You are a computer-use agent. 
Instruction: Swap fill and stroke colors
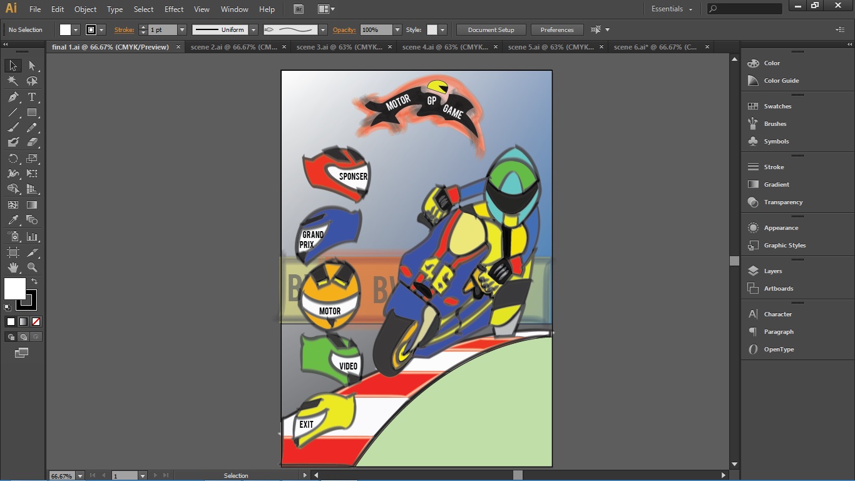coord(34,282)
